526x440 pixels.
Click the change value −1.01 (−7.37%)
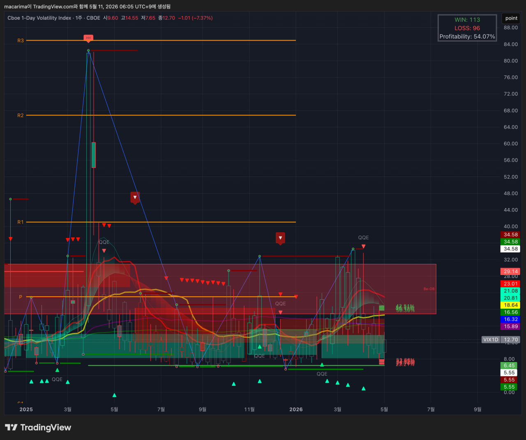click(195, 18)
